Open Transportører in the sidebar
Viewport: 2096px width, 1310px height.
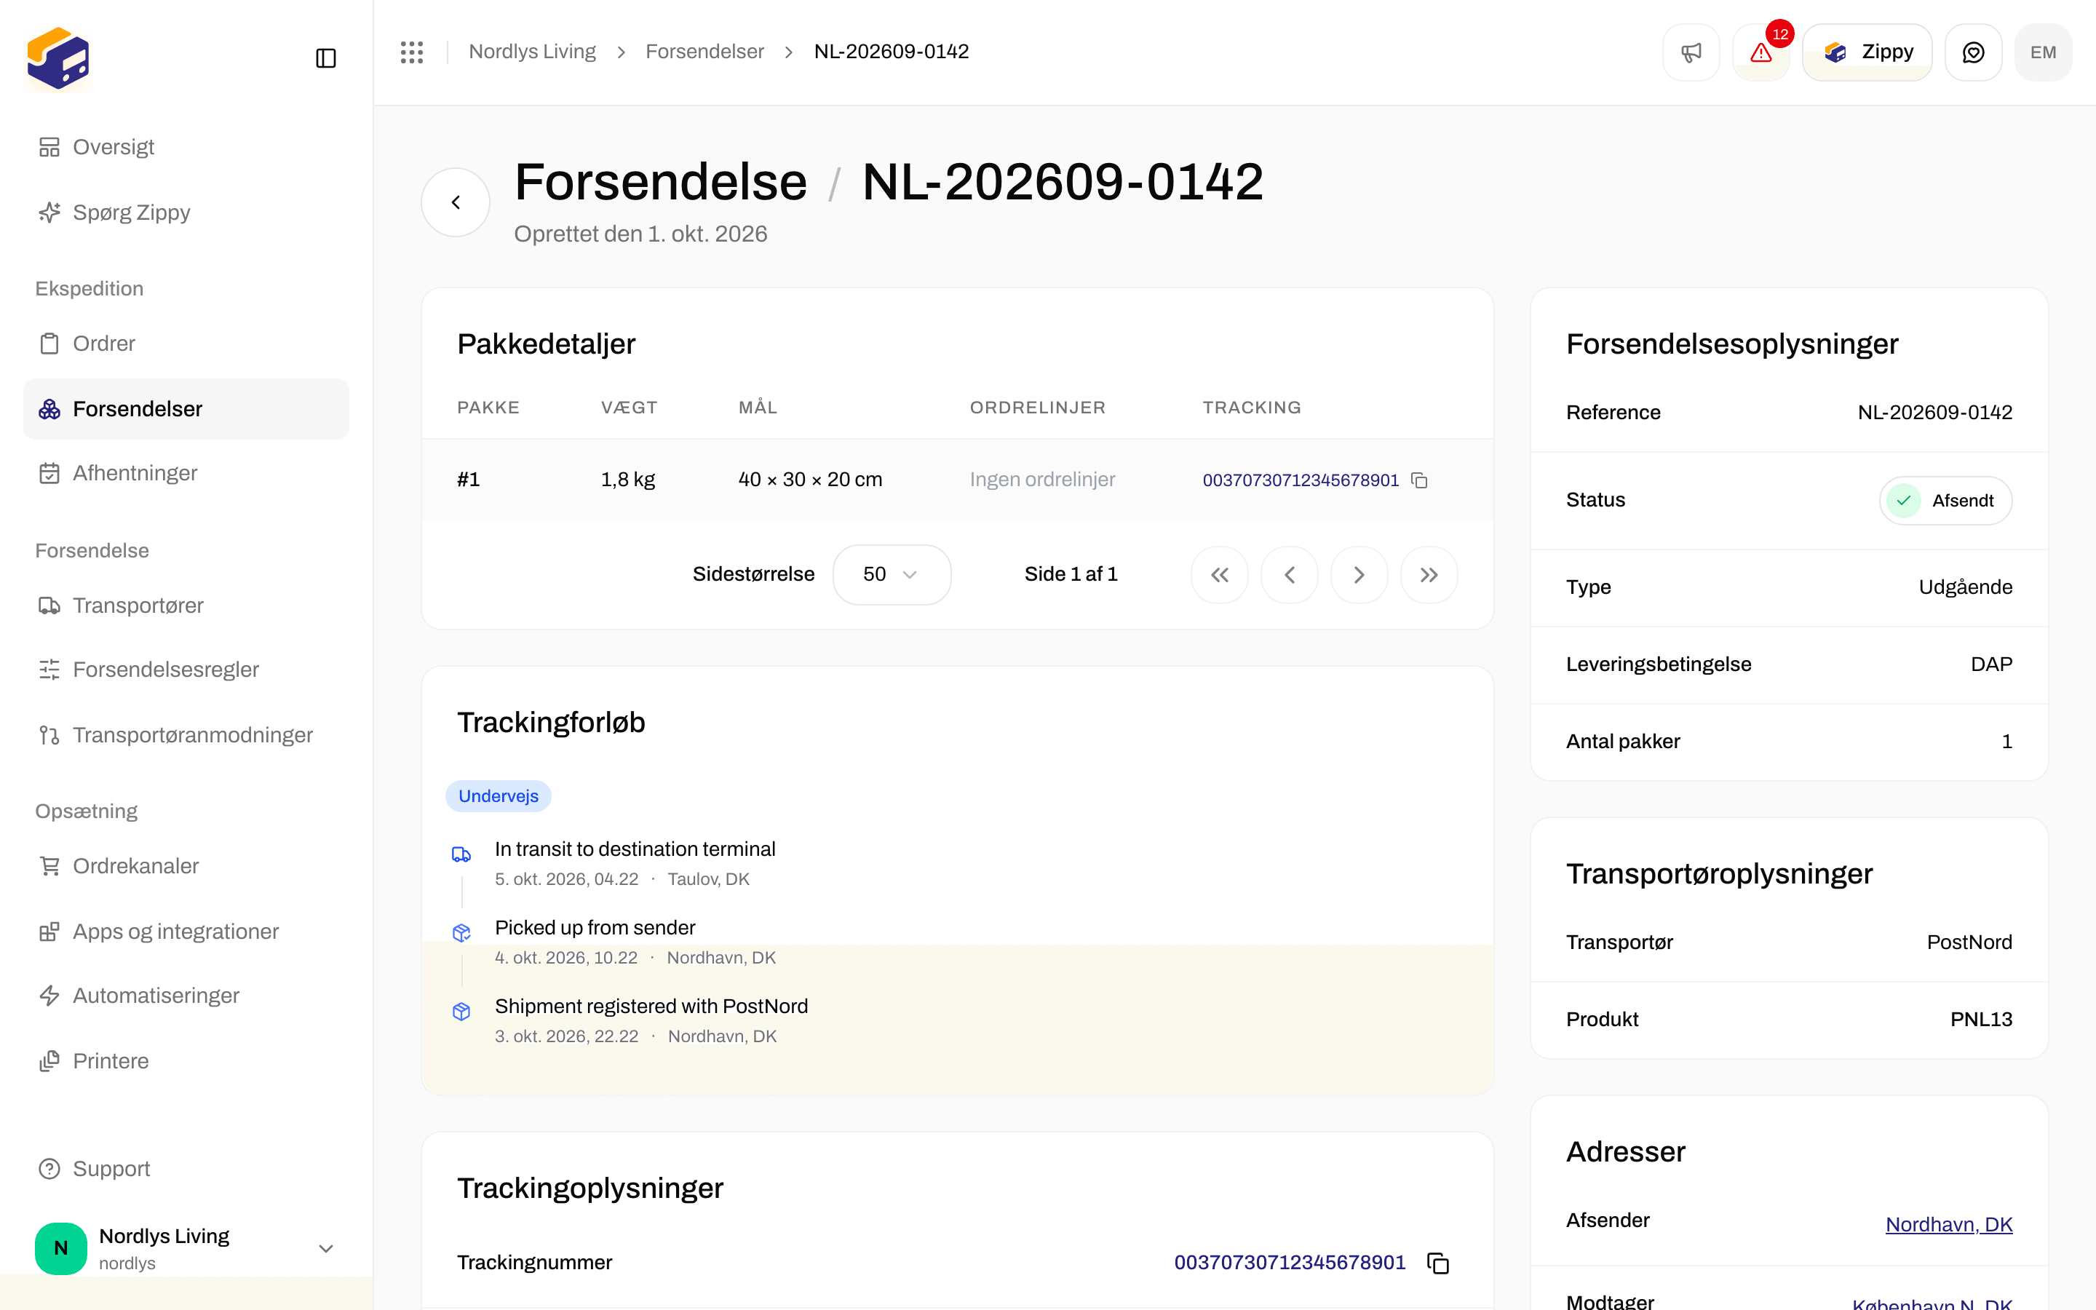[186, 606]
